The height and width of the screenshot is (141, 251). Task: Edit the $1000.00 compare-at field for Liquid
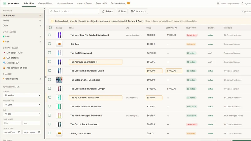click(174, 71)
